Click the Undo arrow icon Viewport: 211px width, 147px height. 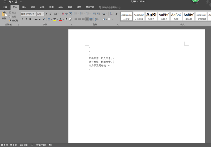10,2
